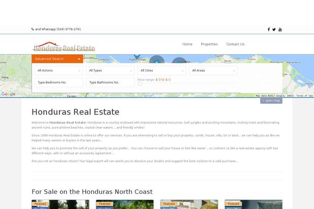
Task: Open the All Actions dropdown
Action: coord(59,71)
